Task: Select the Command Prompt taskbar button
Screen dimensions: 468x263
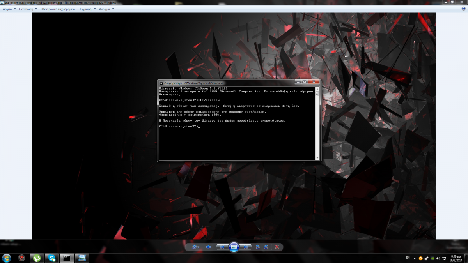Action: tap(67, 258)
